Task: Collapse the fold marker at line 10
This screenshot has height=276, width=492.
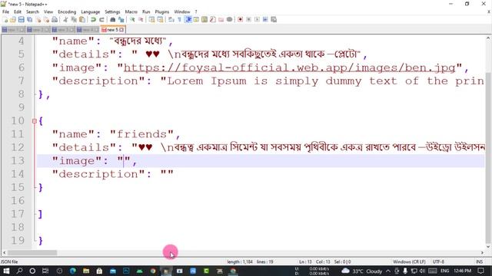Action: pos(34,121)
